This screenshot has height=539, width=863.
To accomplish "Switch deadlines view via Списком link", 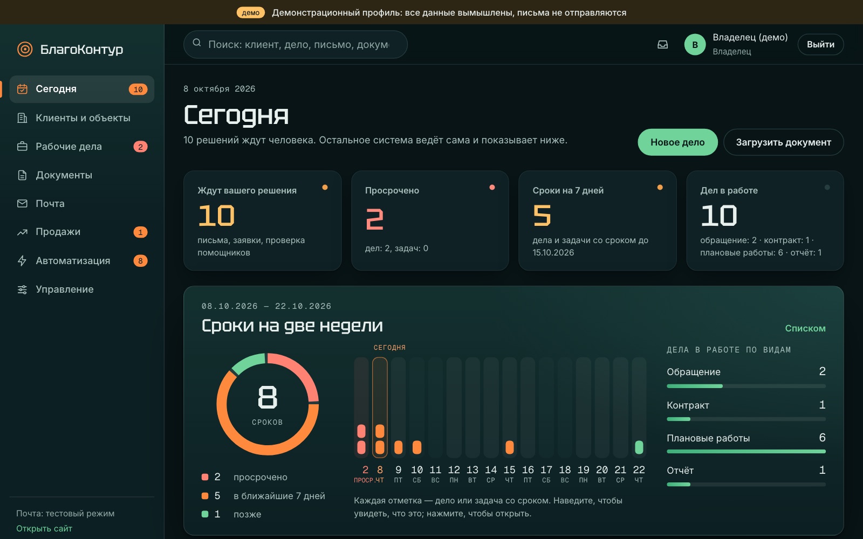I will click(x=805, y=328).
